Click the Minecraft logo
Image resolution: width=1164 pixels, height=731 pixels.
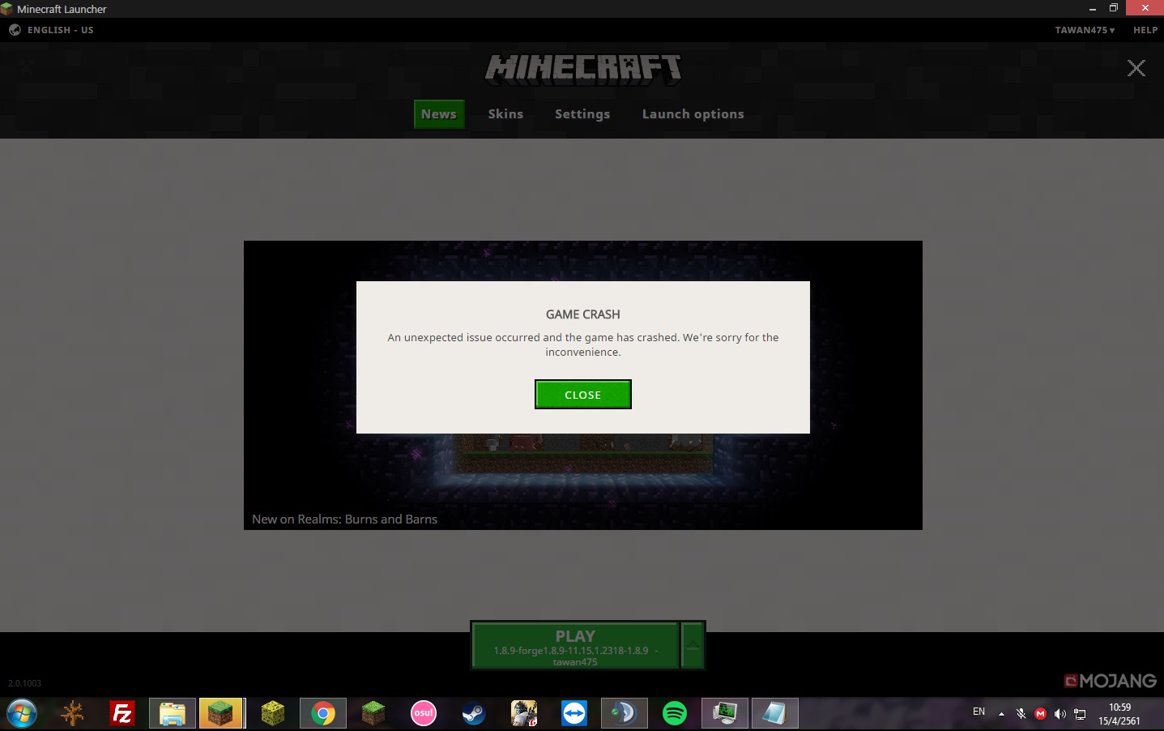pos(582,70)
